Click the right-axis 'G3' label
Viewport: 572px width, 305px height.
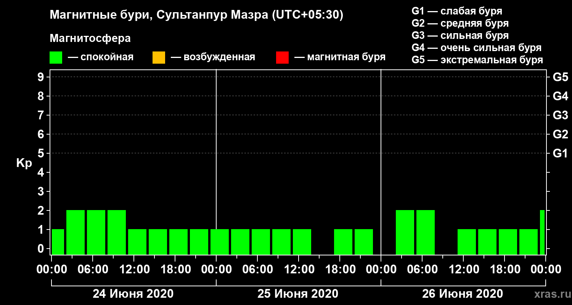560,115
